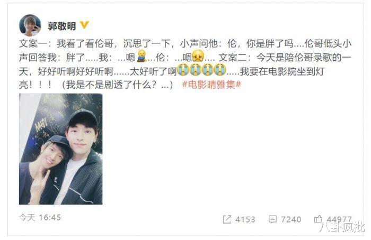Click the last loudly crying emoji
Screen dimensions: 371x240
click(220, 70)
